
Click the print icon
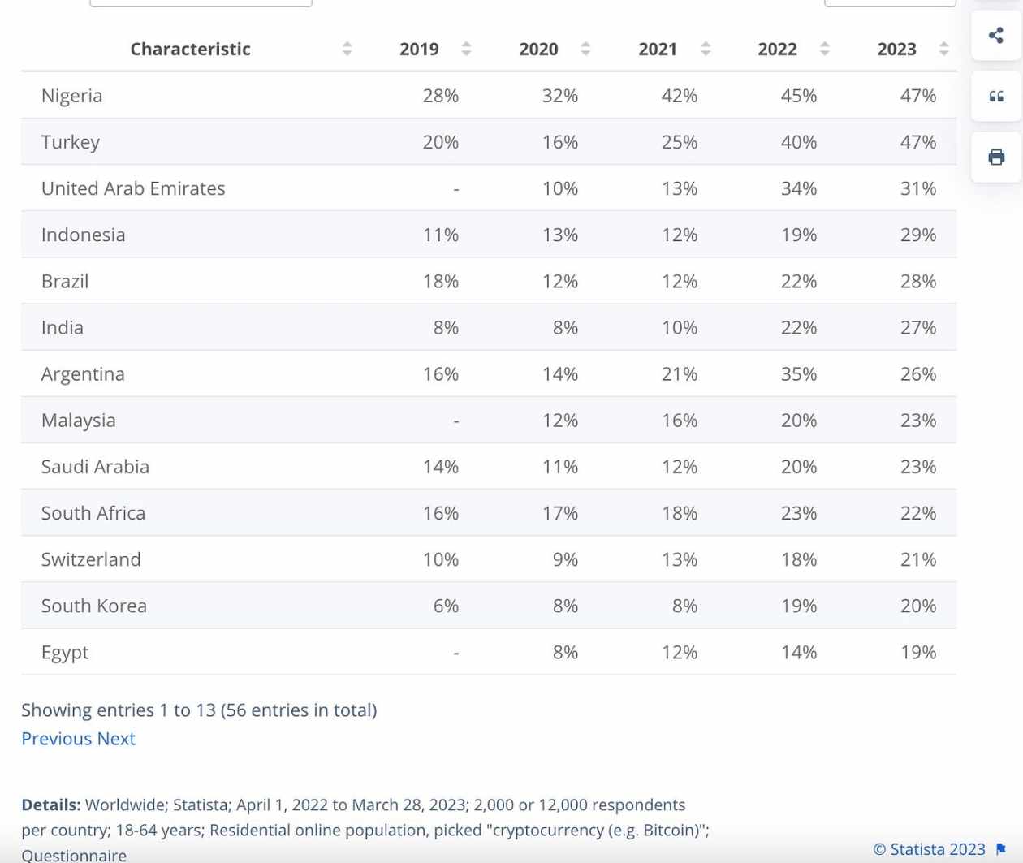coord(996,157)
